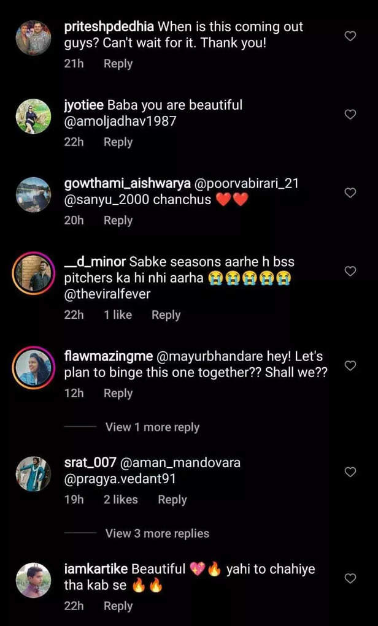Viewport: 378px width, 626px height.
Task: View flawmazingme's story from avatar
Action: point(33,367)
